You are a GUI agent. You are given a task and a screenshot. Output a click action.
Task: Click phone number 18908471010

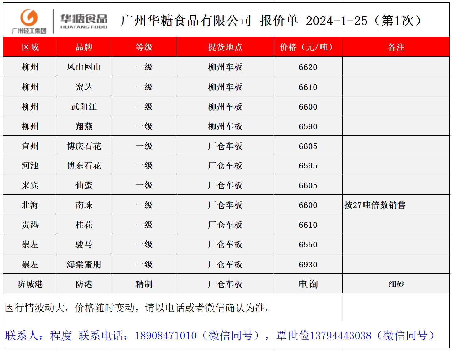click(166, 336)
